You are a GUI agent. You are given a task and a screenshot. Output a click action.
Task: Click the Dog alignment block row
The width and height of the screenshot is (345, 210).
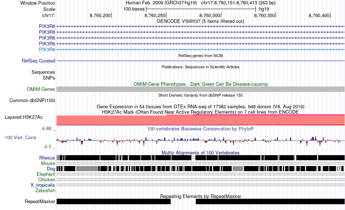tap(200, 169)
